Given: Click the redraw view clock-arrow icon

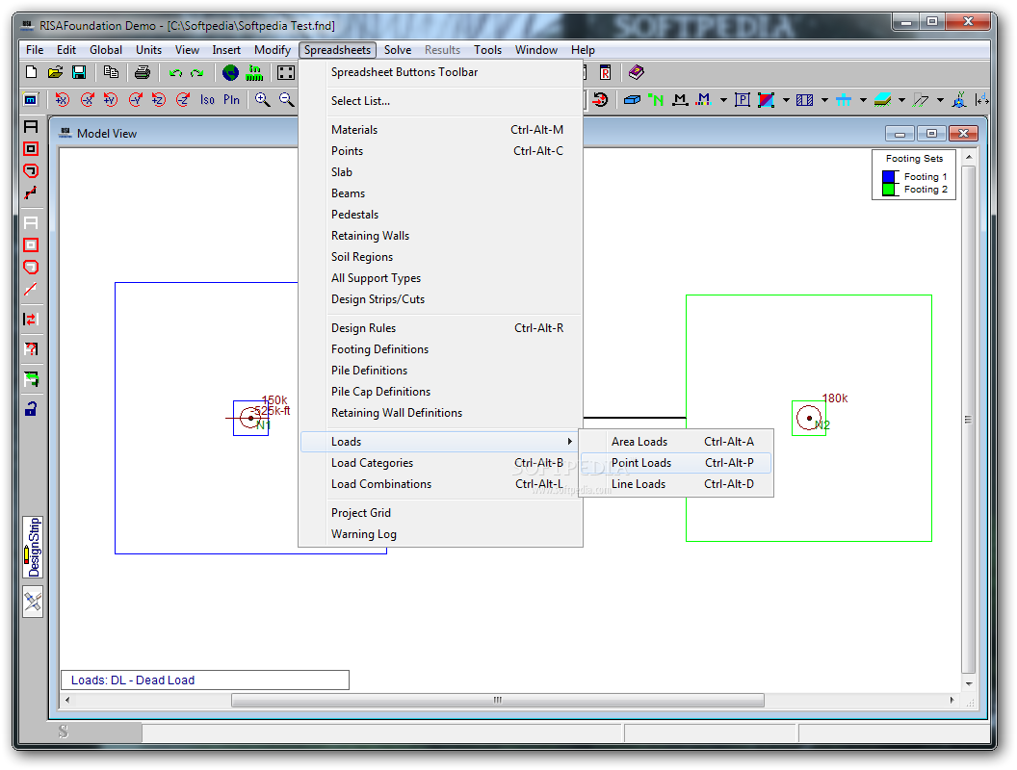Looking at the screenshot, I should [601, 100].
